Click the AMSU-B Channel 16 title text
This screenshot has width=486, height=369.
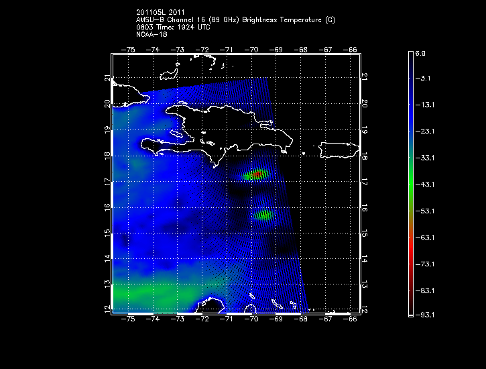point(235,20)
